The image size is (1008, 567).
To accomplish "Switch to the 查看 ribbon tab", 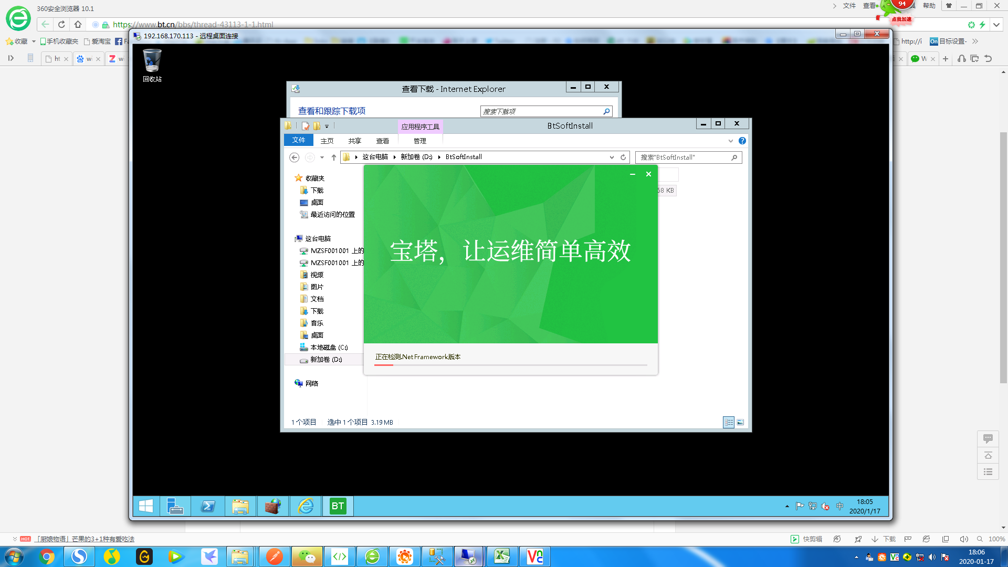I will [383, 141].
